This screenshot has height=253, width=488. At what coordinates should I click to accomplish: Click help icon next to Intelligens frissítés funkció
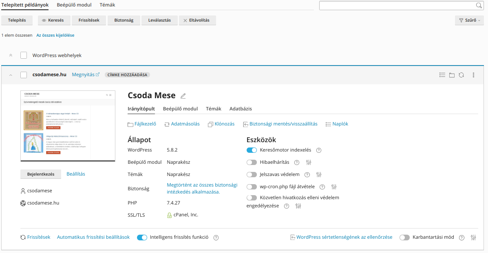(x=216, y=238)
